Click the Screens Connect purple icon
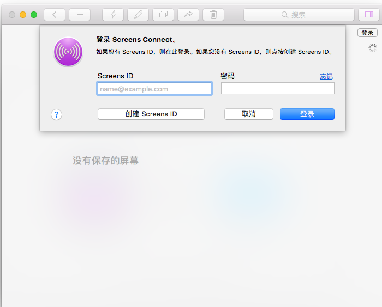Screen dimensions: 382x307 coord(68,52)
